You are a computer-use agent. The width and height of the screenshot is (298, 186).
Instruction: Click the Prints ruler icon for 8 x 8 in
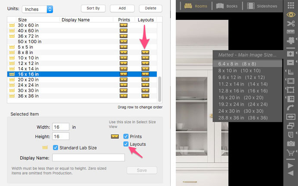coord(123,53)
